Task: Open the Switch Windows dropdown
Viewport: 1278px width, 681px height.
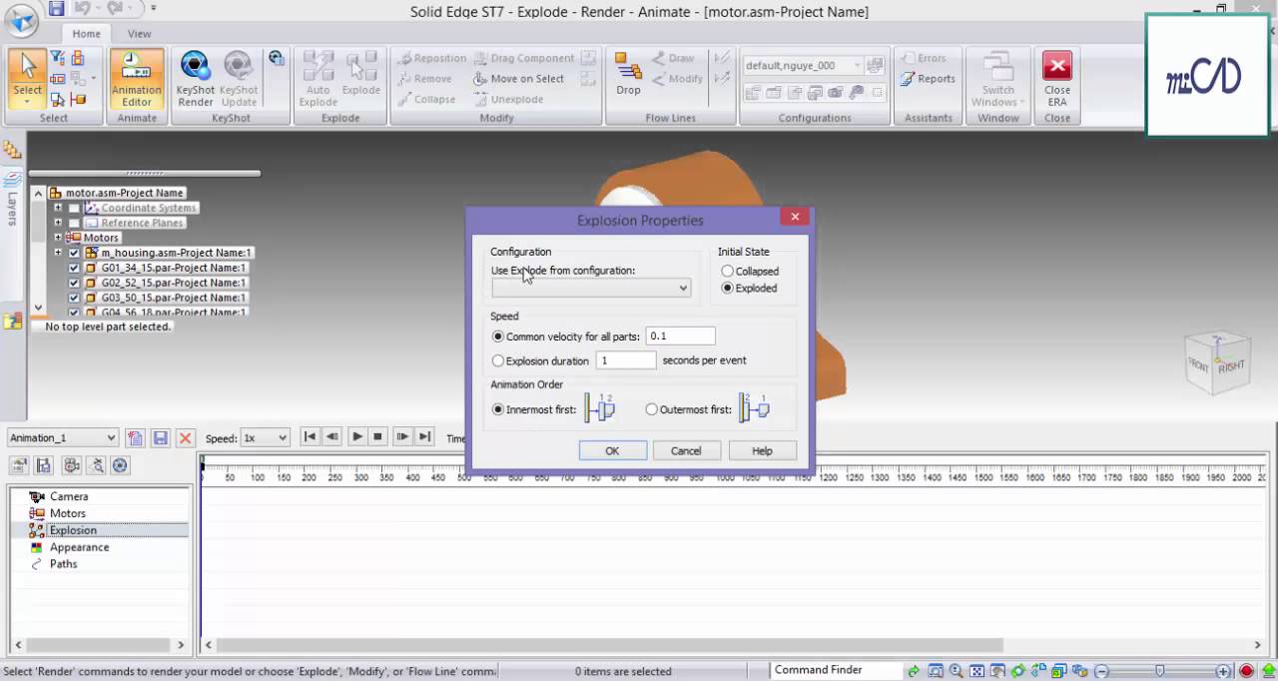Action: pos(997,79)
